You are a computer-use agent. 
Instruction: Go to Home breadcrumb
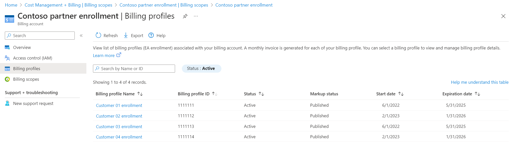[11, 5]
